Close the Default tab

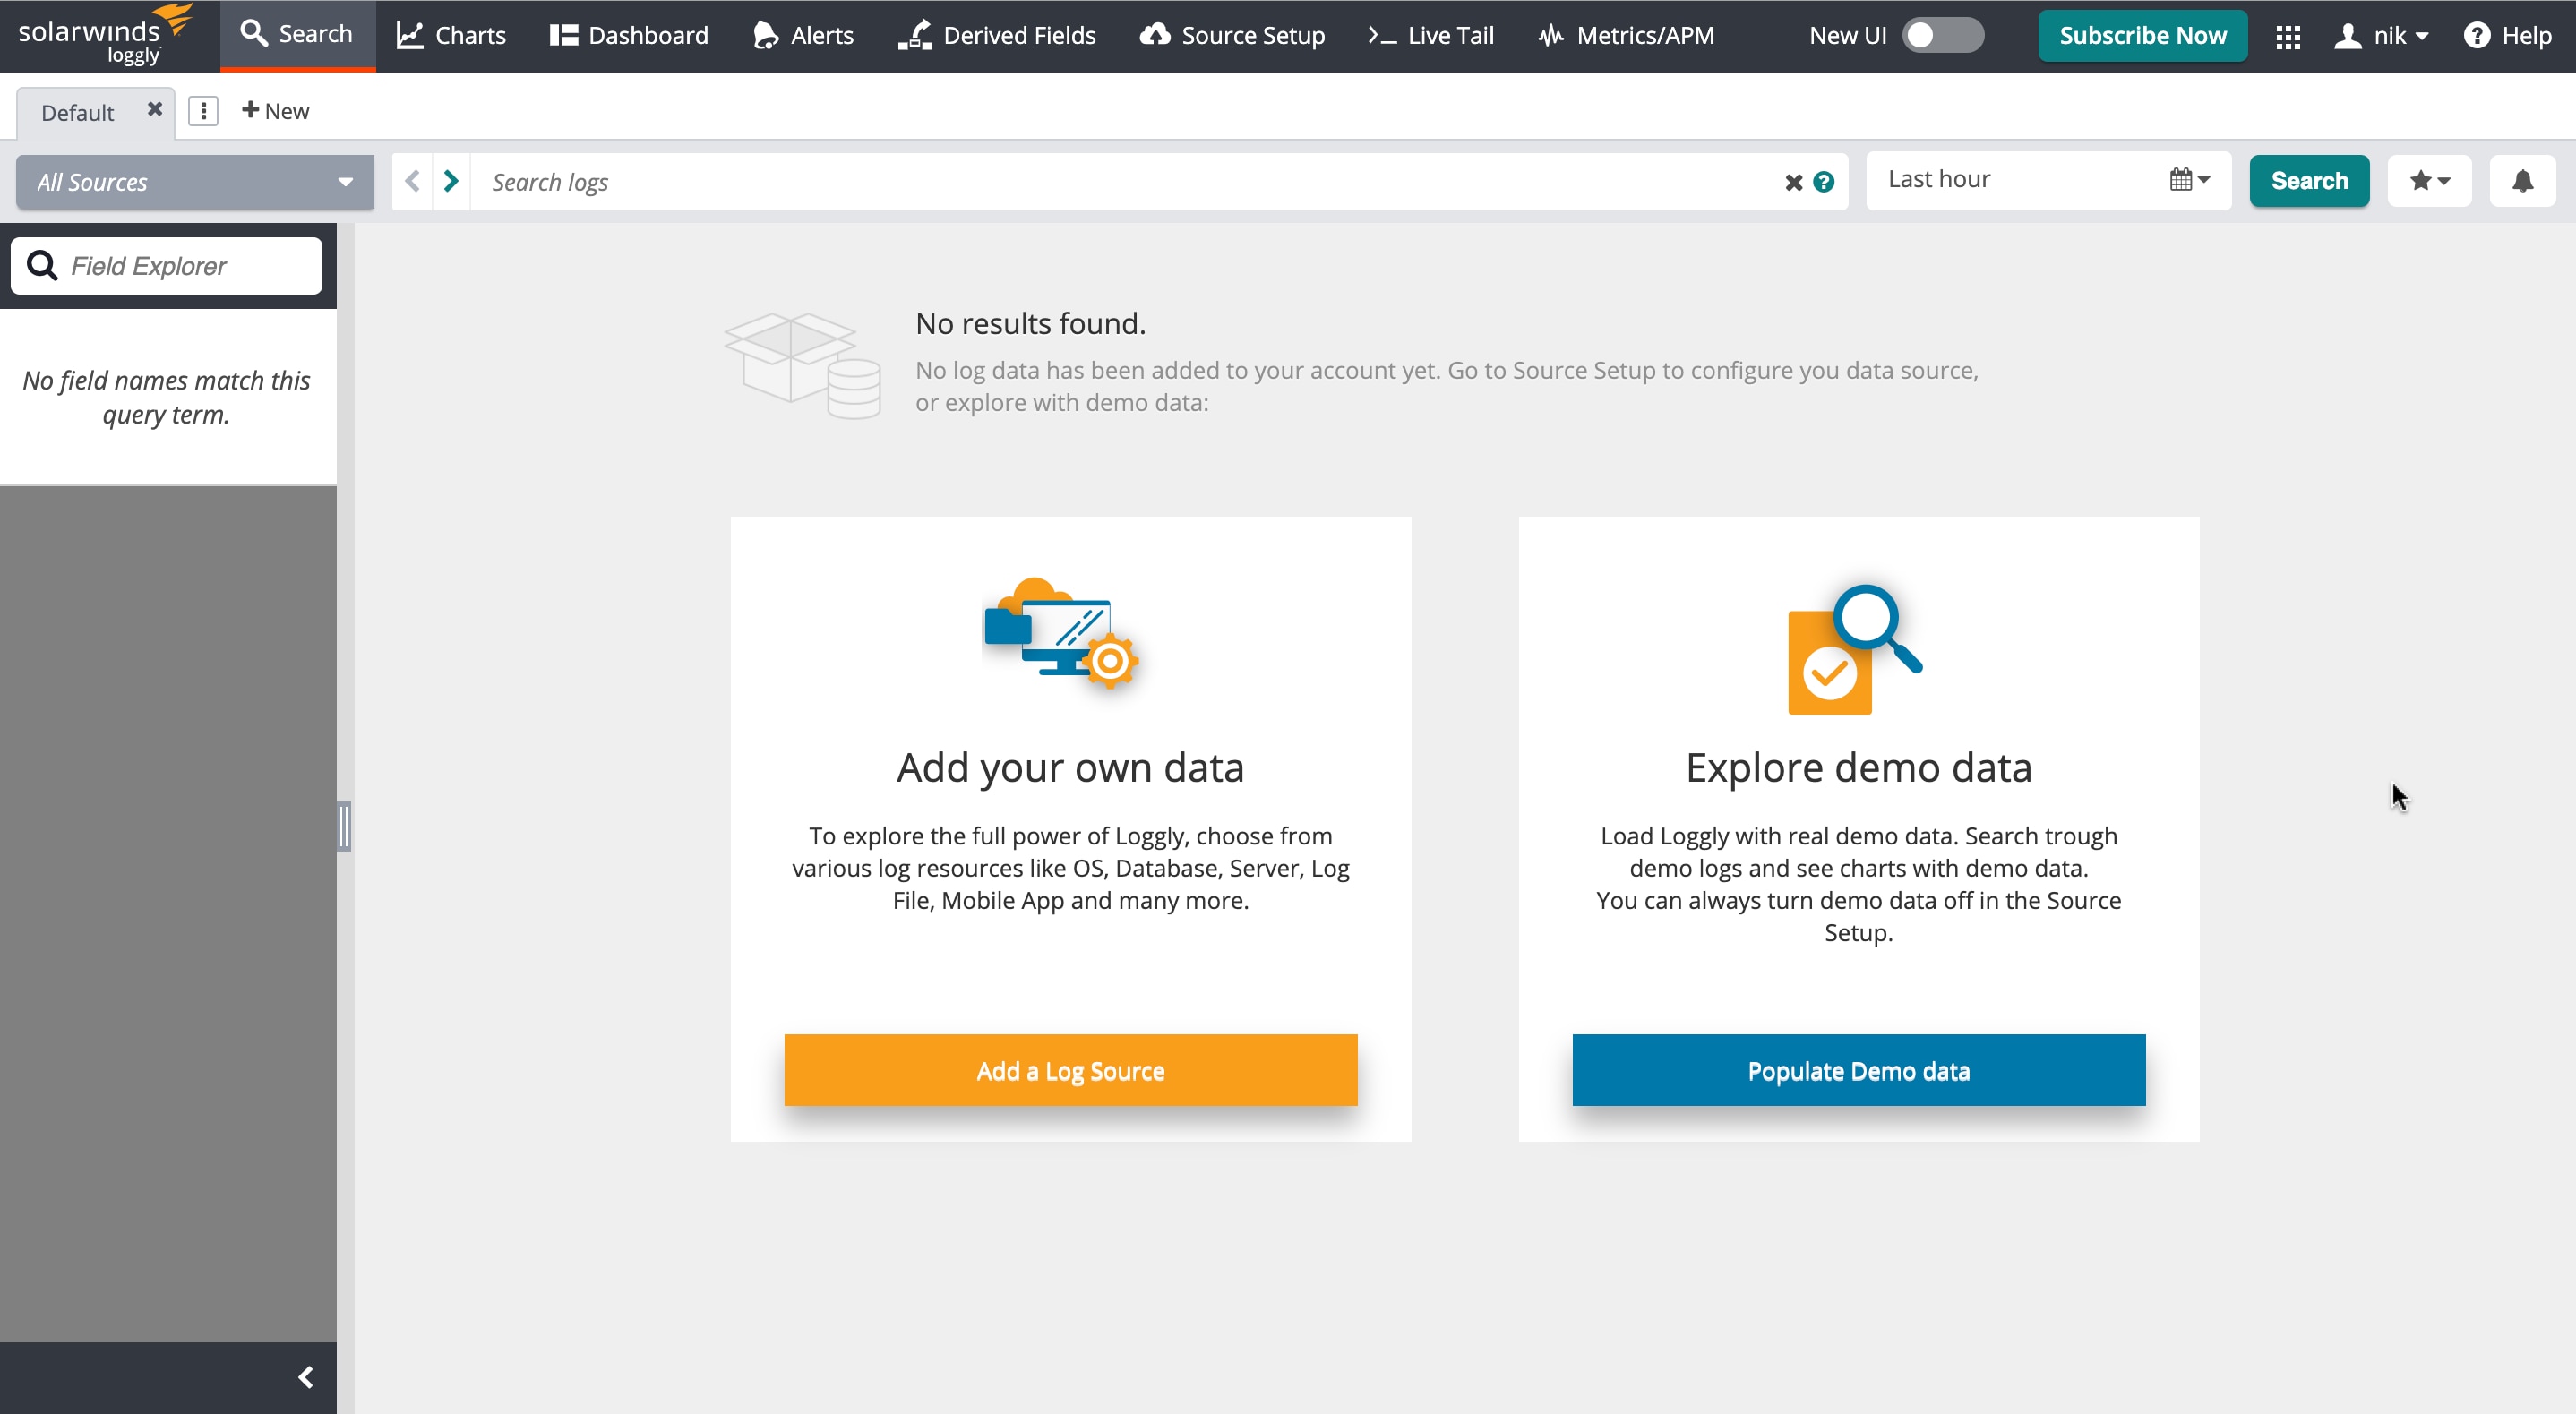click(154, 109)
